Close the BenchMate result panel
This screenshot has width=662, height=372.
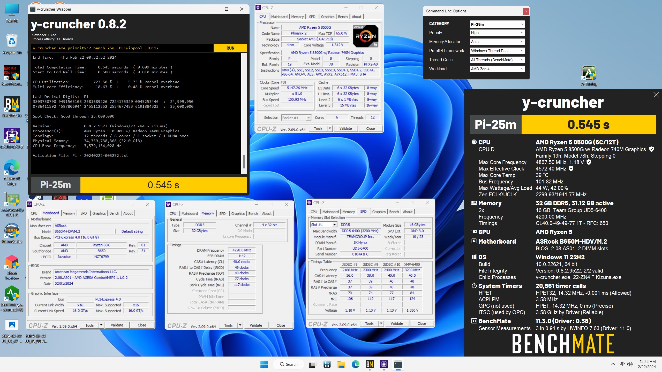656,95
